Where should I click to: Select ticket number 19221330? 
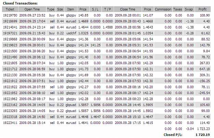click(x=10, y=75)
